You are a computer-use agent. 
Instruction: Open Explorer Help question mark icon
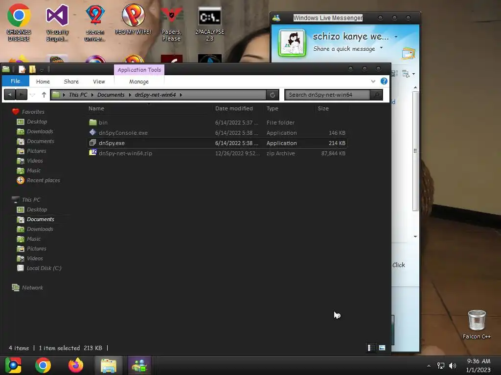coord(384,81)
